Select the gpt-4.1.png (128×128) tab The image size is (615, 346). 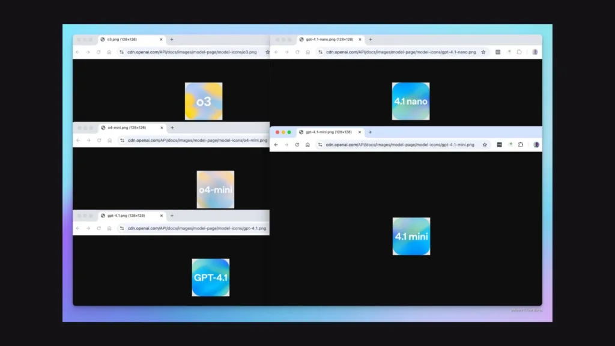click(x=131, y=216)
